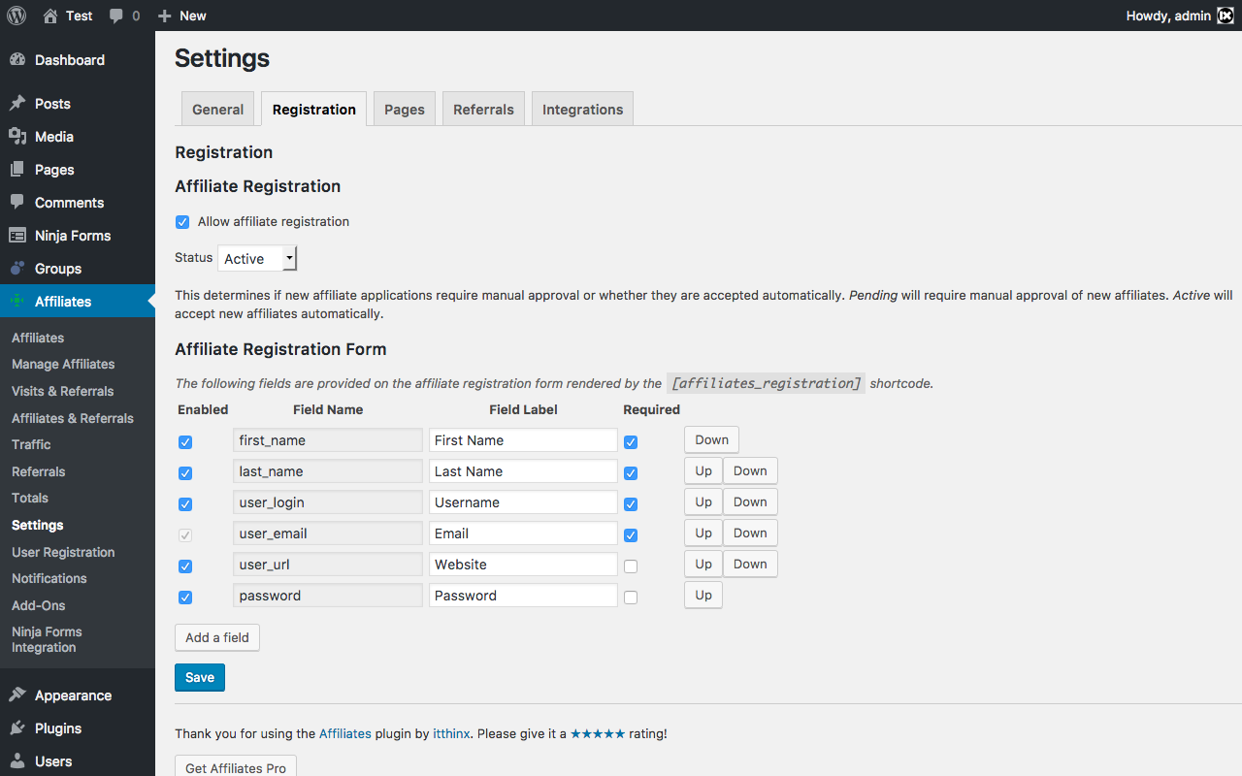Click the Posts pushpin icon
The height and width of the screenshot is (776, 1242).
[17, 104]
